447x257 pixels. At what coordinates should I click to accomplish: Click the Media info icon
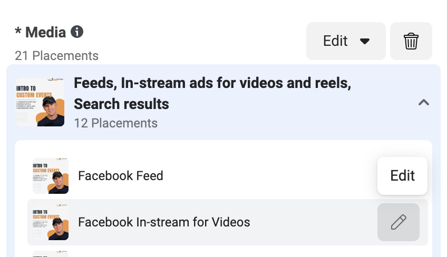77,32
